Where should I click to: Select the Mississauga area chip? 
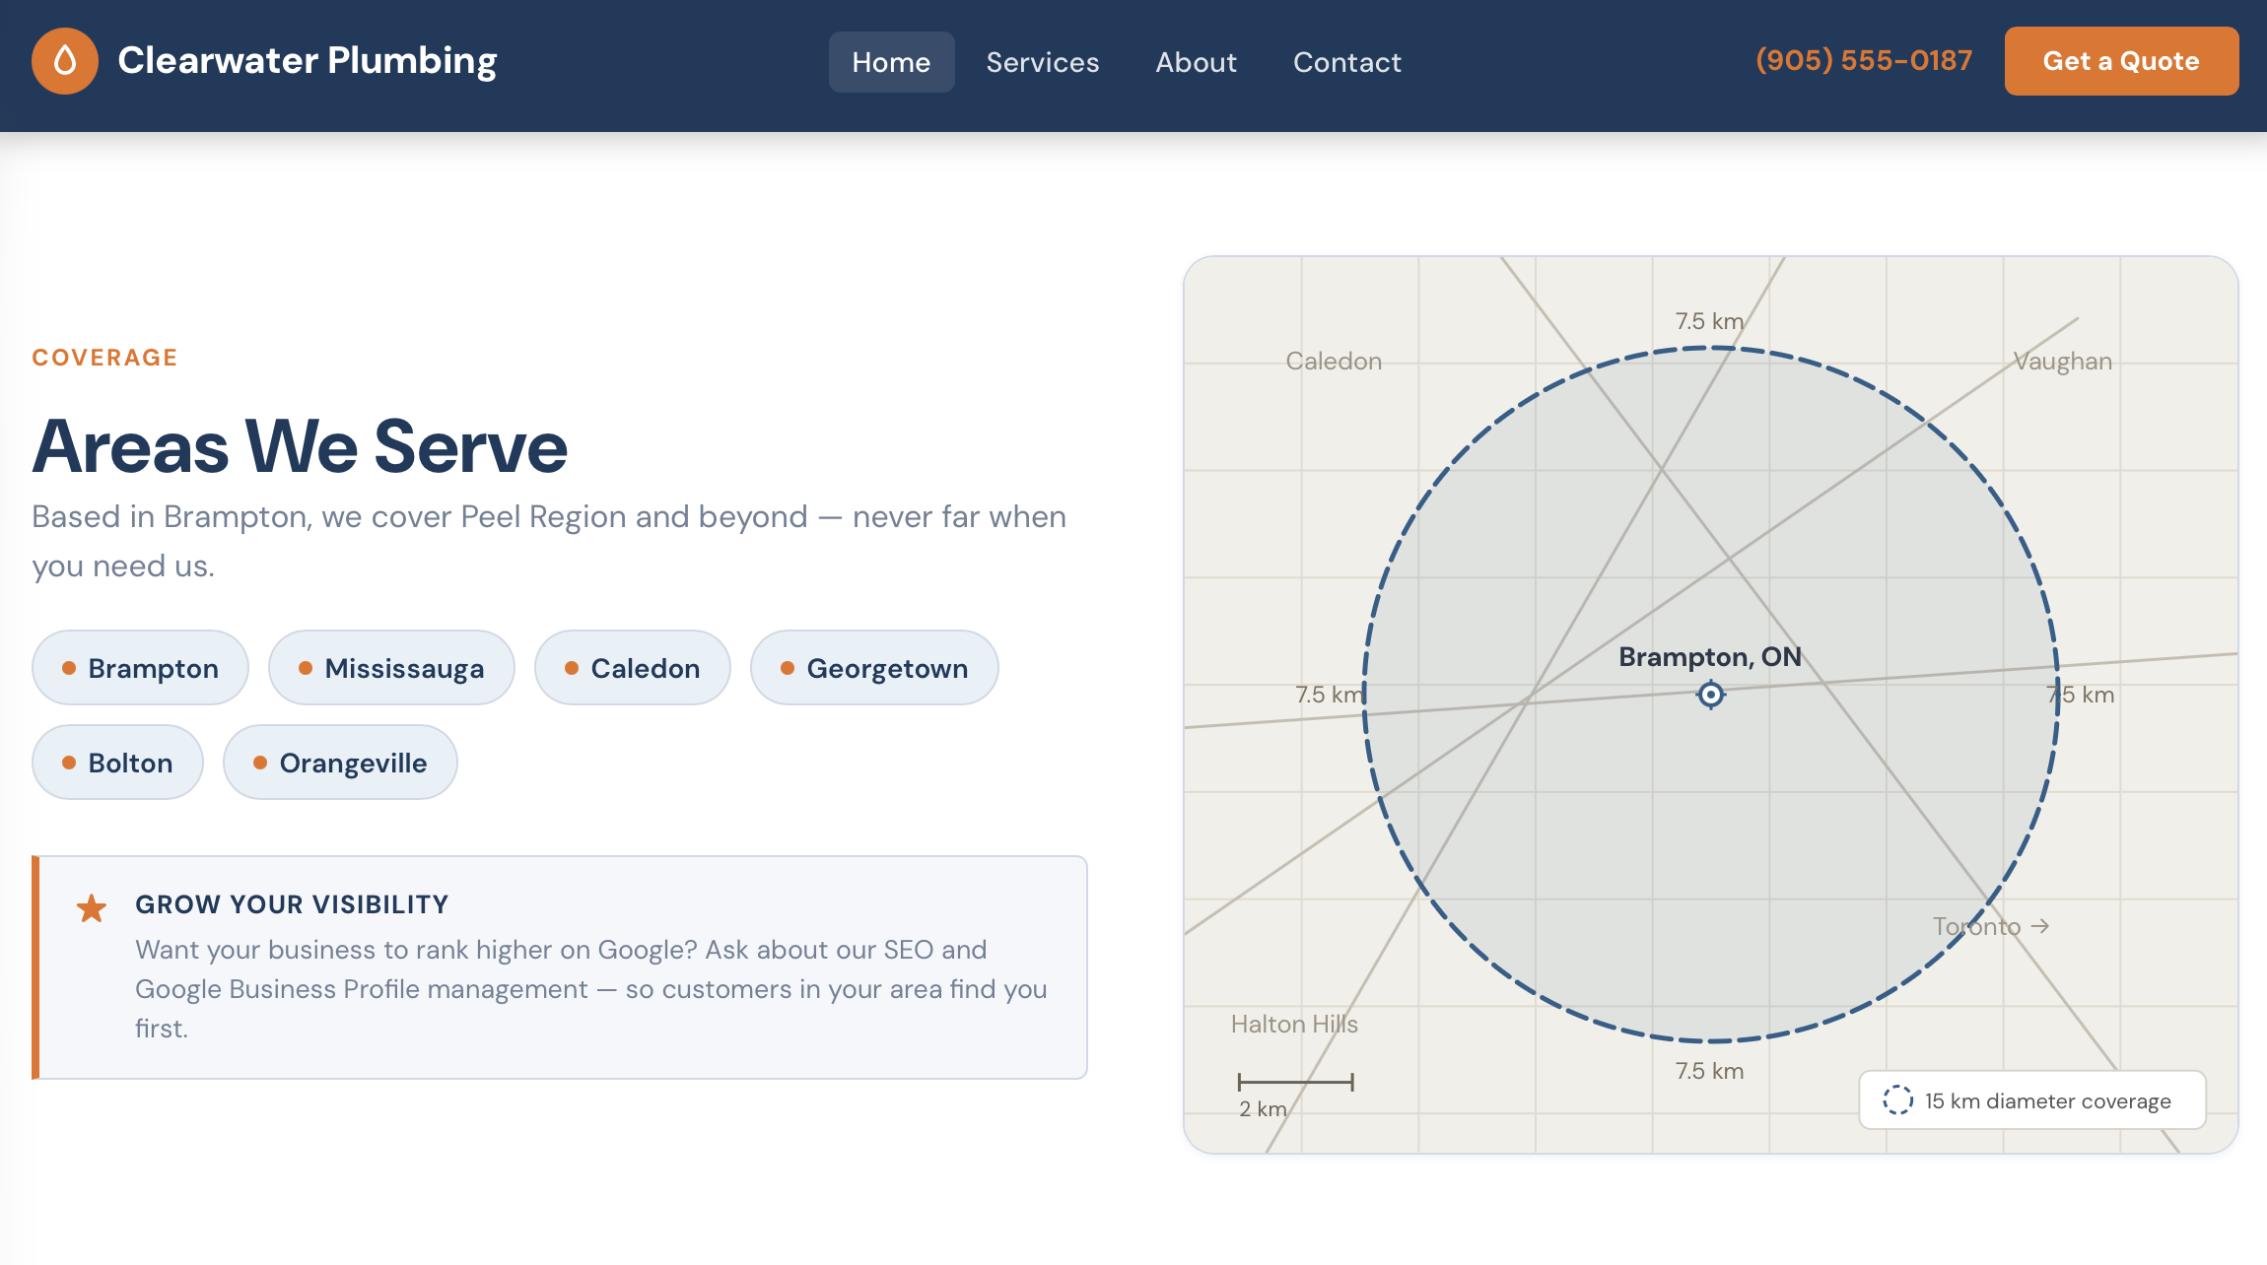(391, 668)
